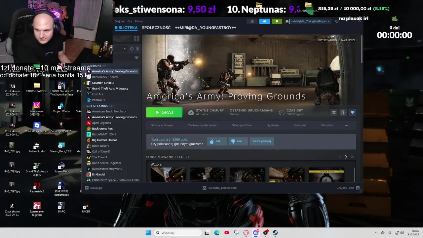Recommend the game with Tak thumbs-up
423x238 pixels.
coord(217,141)
